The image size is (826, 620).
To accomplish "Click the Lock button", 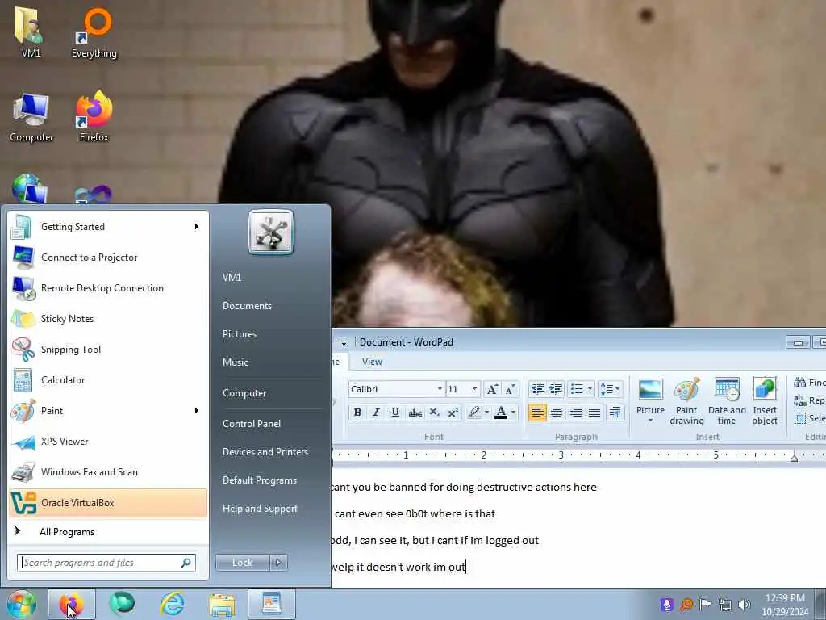I will [242, 563].
